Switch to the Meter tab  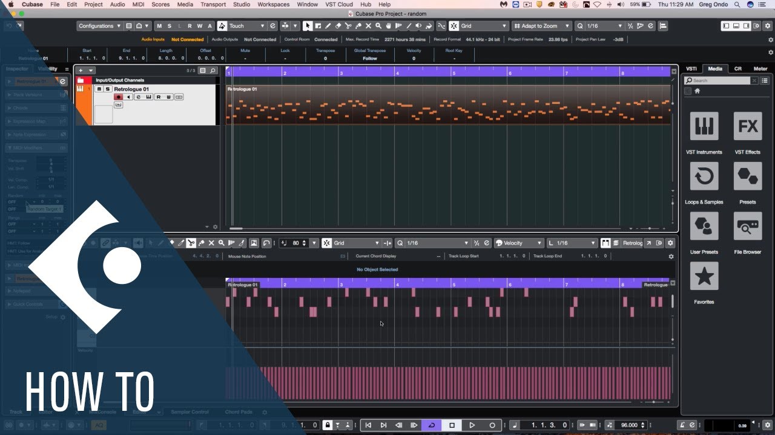point(760,69)
